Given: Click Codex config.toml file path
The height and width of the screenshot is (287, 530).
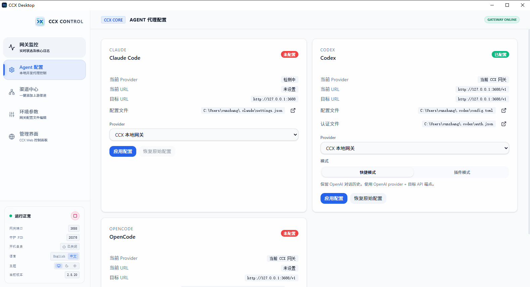Looking at the screenshot, I should tap(456, 110).
